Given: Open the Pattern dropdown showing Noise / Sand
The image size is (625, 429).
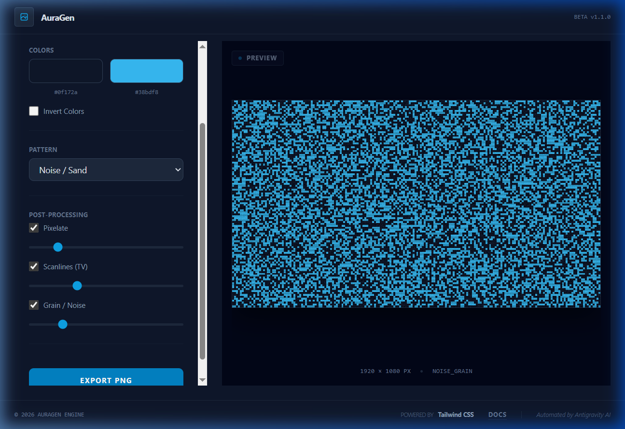Looking at the screenshot, I should (106, 170).
